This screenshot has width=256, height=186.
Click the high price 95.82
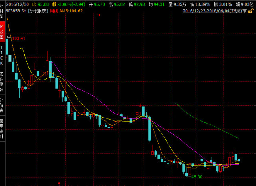coord(119,4)
